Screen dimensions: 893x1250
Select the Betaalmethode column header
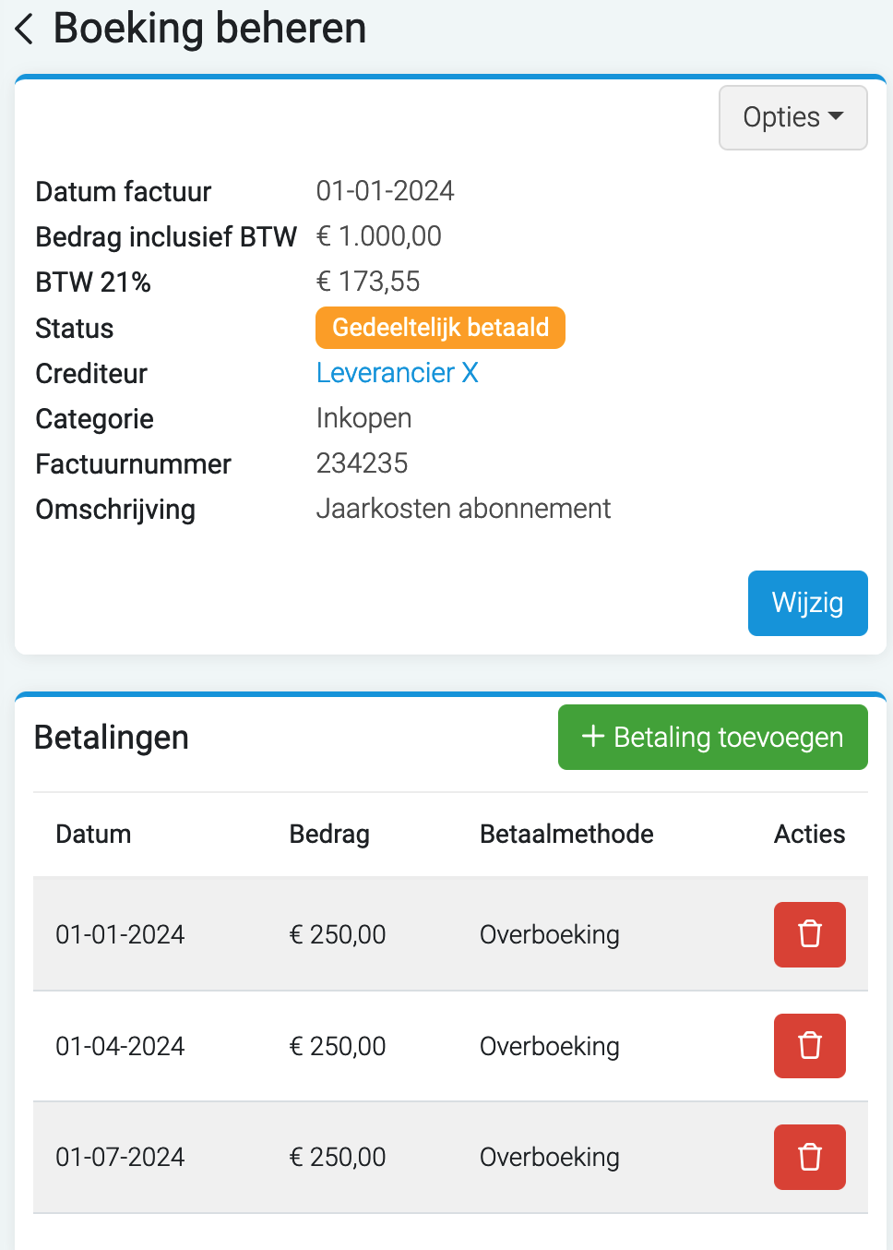pyautogui.click(x=566, y=834)
